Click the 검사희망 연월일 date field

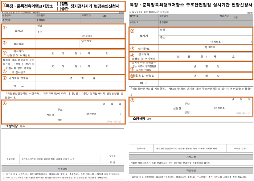[80, 78]
